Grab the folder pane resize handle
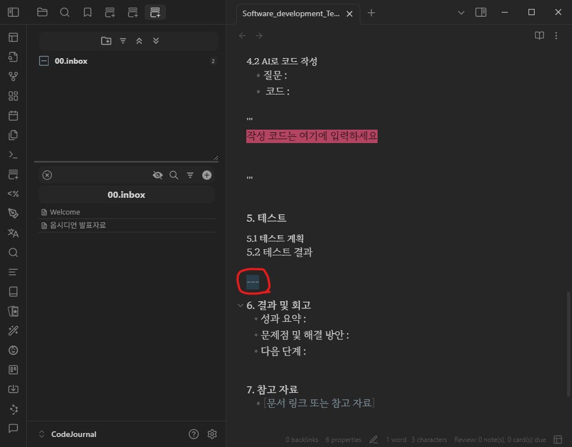Image resolution: width=572 pixels, height=447 pixels. click(x=216, y=158)
